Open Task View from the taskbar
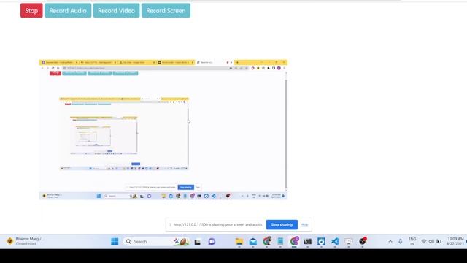The image size is (467, 263). (198, 242)
